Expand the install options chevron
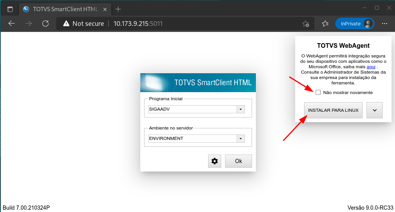The image size is (395, 212). pos(375,110)
